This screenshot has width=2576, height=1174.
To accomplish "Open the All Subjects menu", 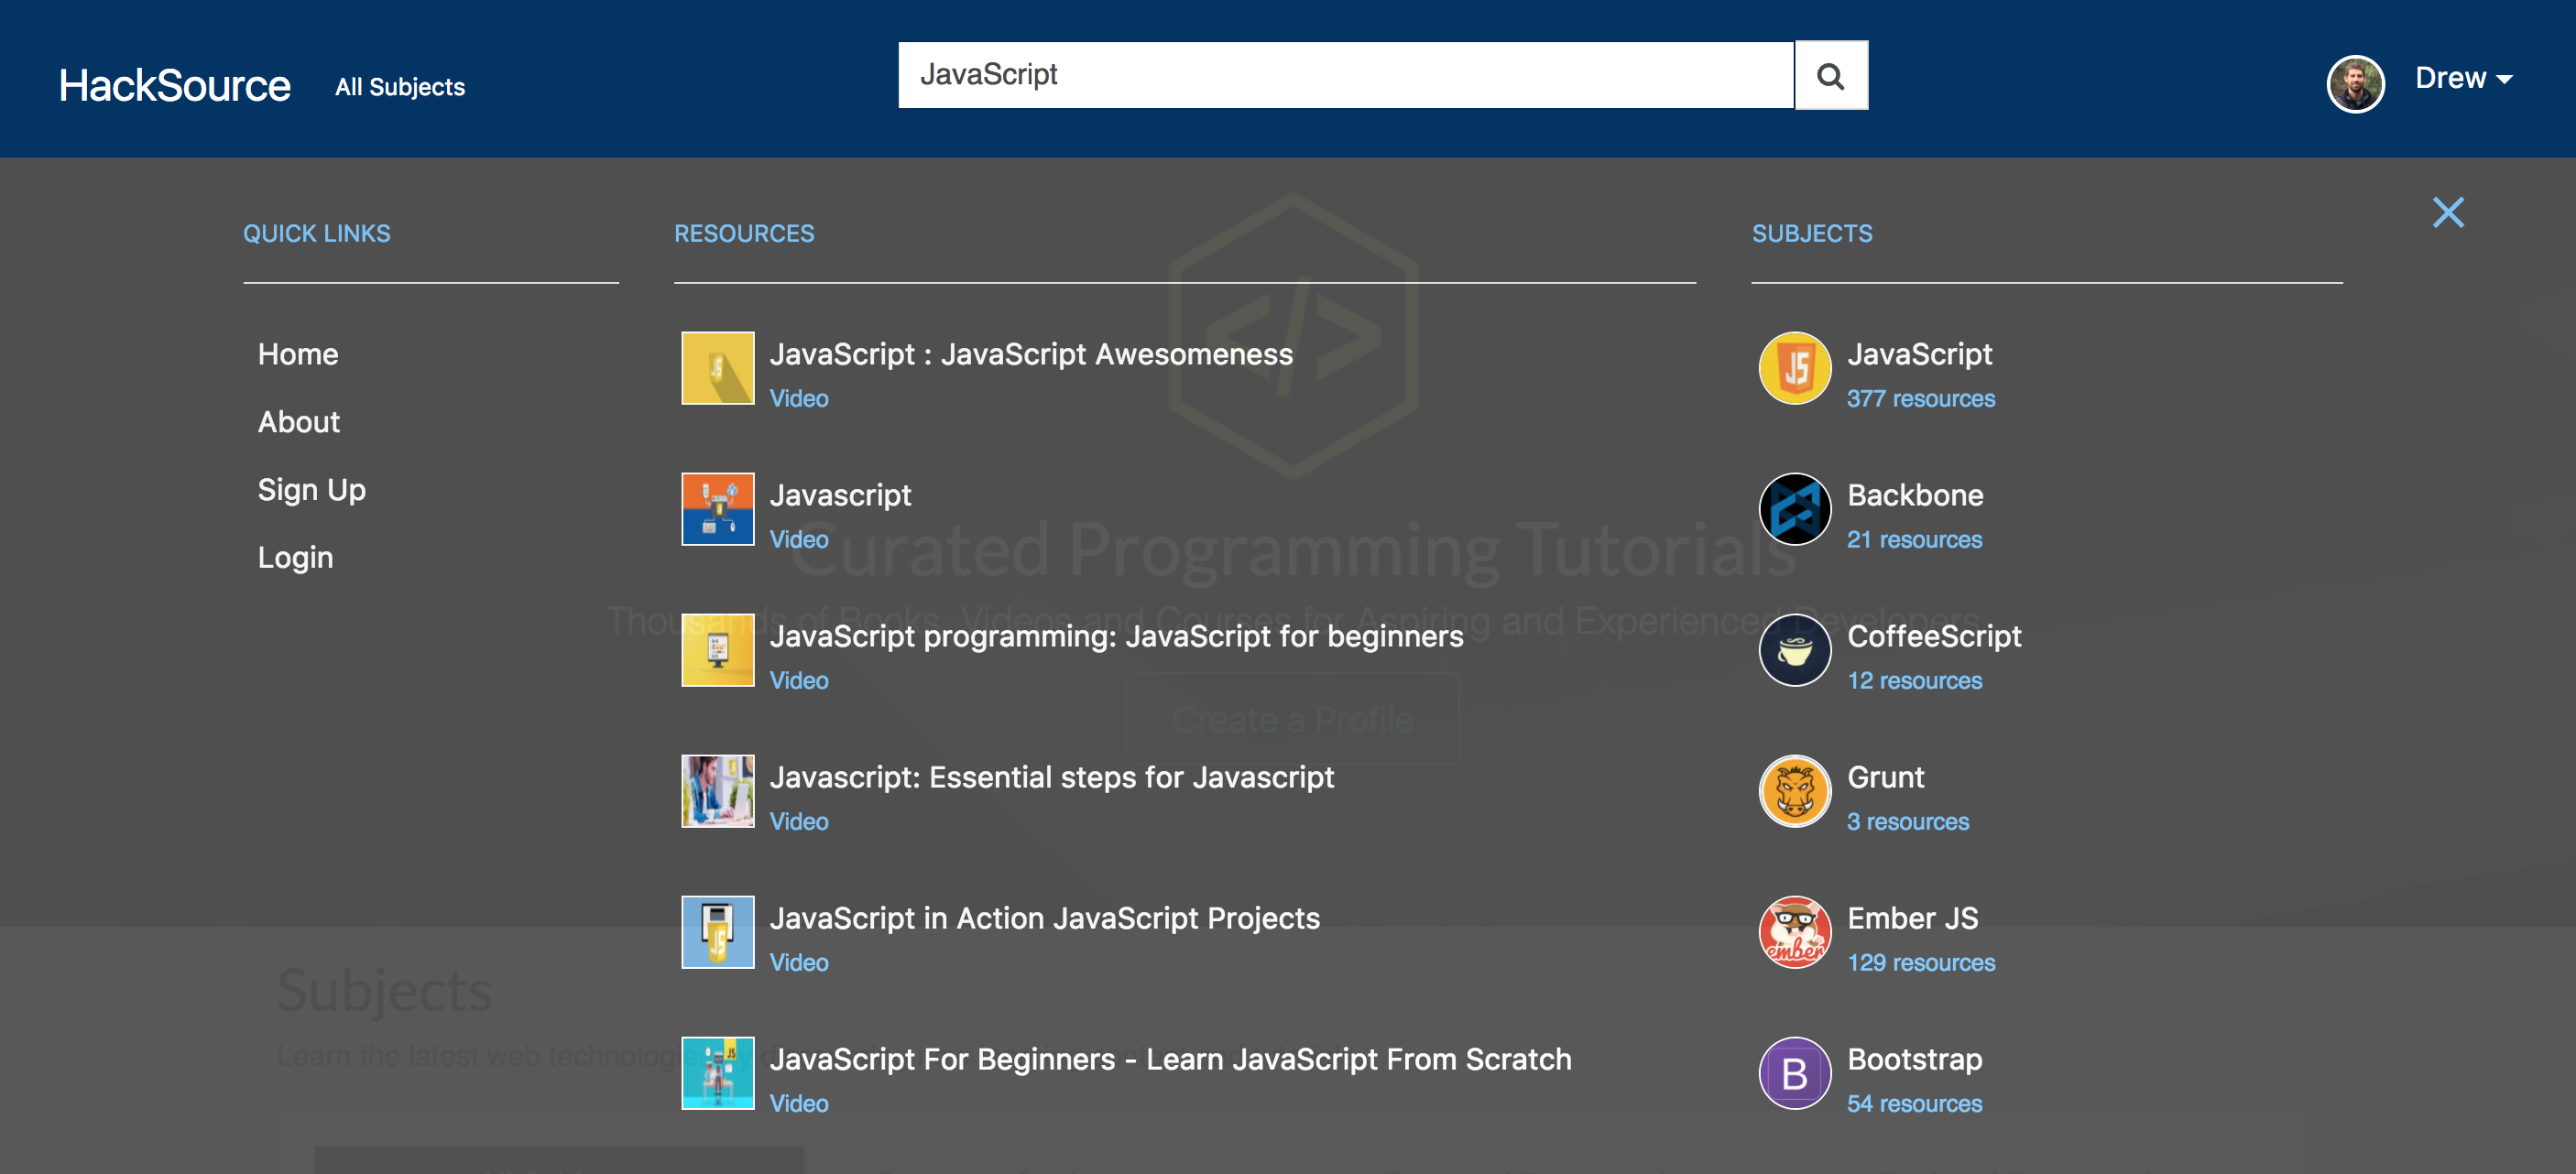I will pos(400,87).
